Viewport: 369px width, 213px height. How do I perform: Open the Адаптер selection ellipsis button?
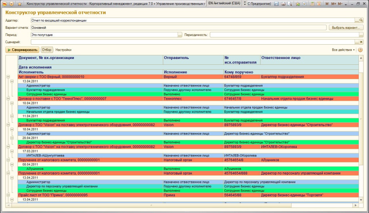click(357, 21)
